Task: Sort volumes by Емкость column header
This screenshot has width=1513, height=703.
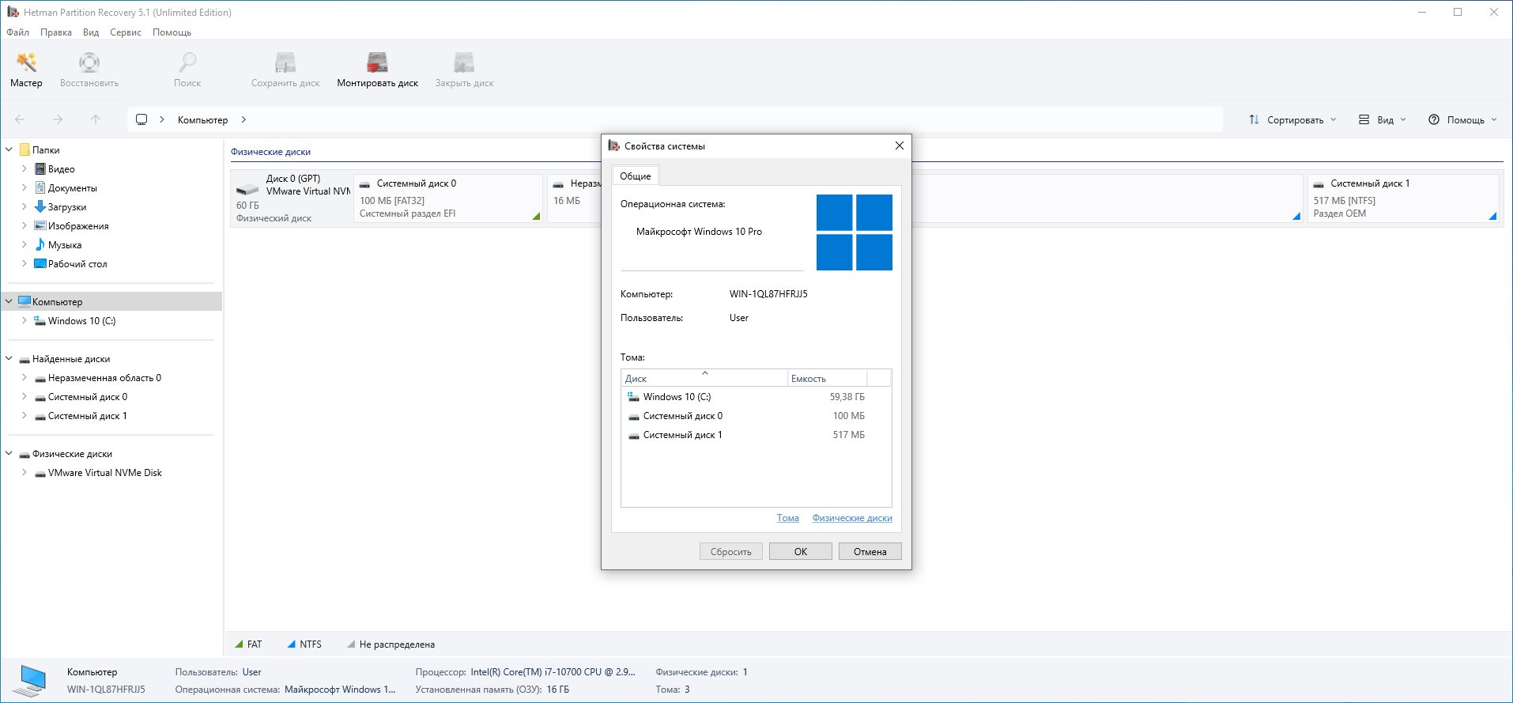Action: pyautogui.click(x=826, y=379)
